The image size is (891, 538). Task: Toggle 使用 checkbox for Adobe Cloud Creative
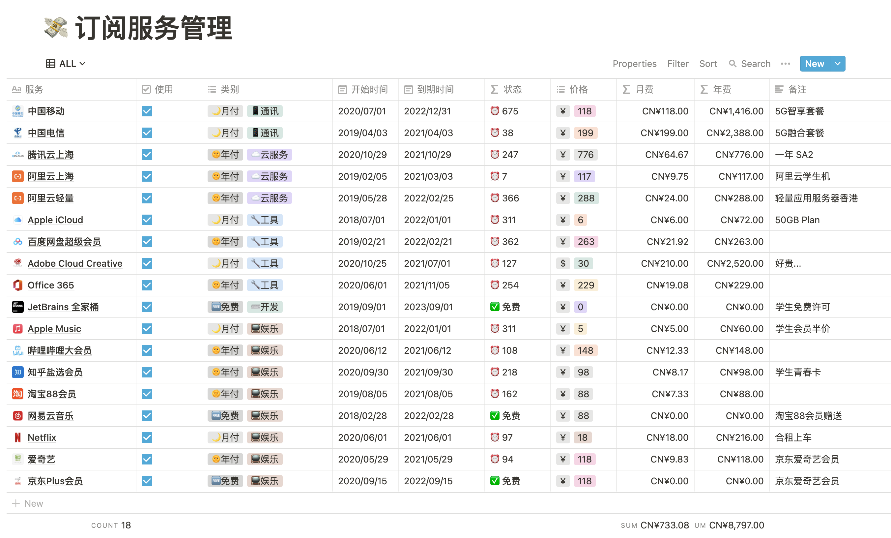147,263
